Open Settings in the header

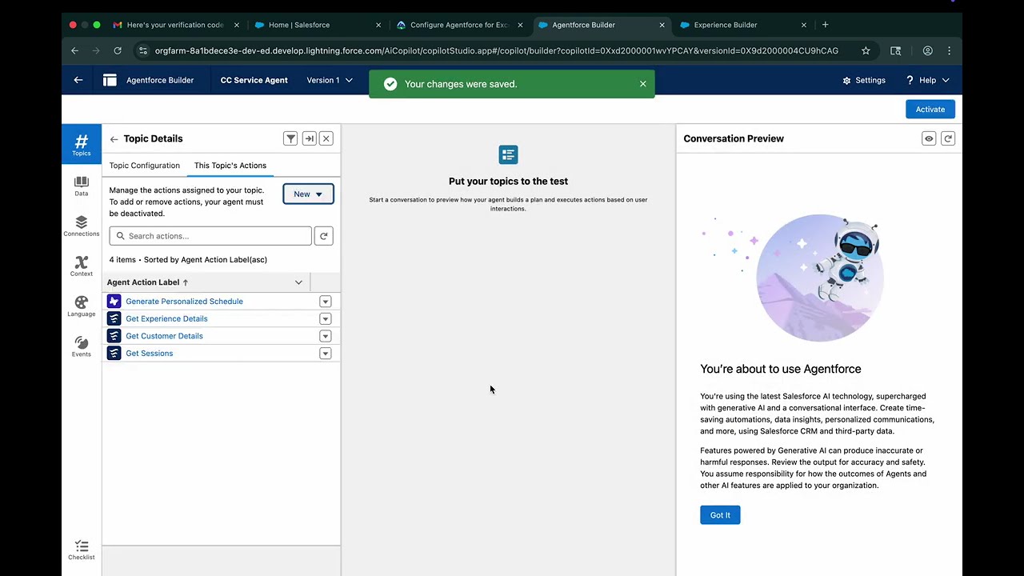click(x=864, y=80)
